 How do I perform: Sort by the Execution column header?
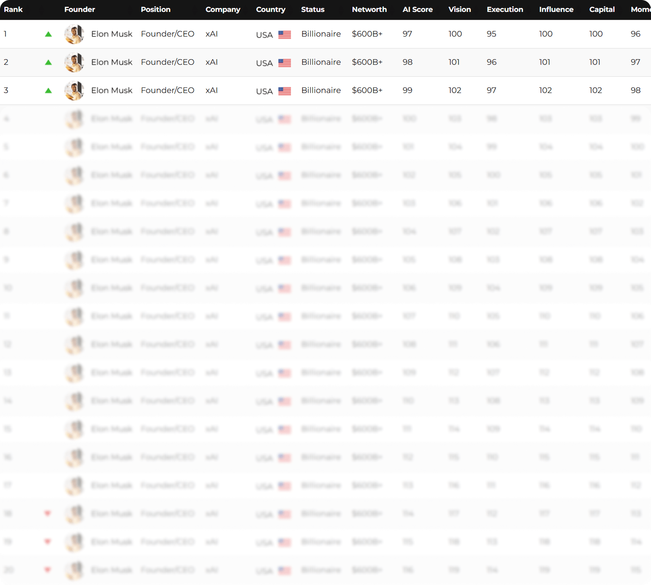pos(505,10)
